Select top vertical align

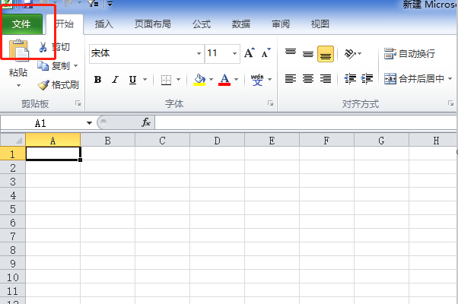[291, 53]
